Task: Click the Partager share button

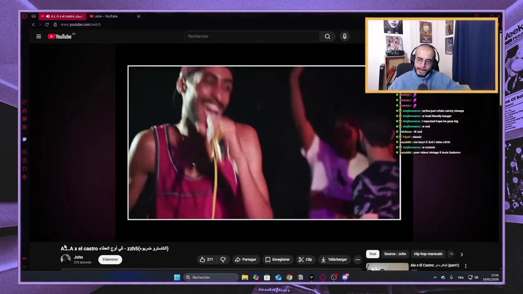Action: 245,259
